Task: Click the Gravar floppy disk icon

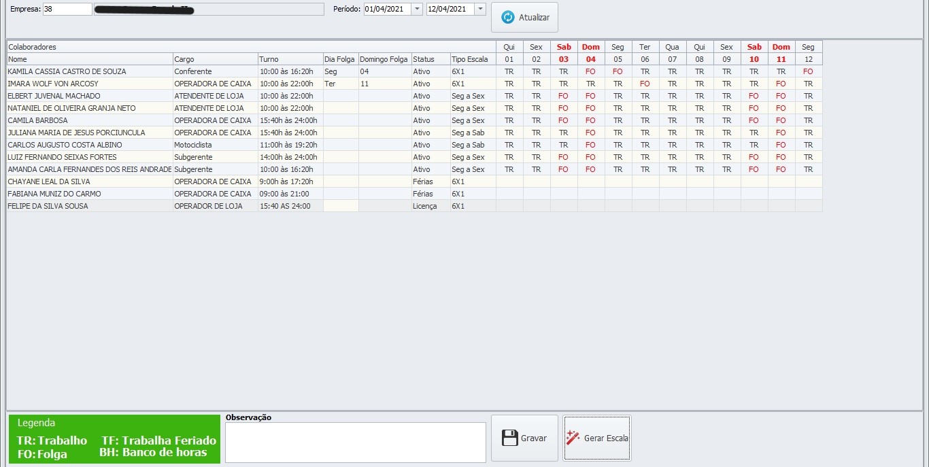Action: [x=509, y=438]
